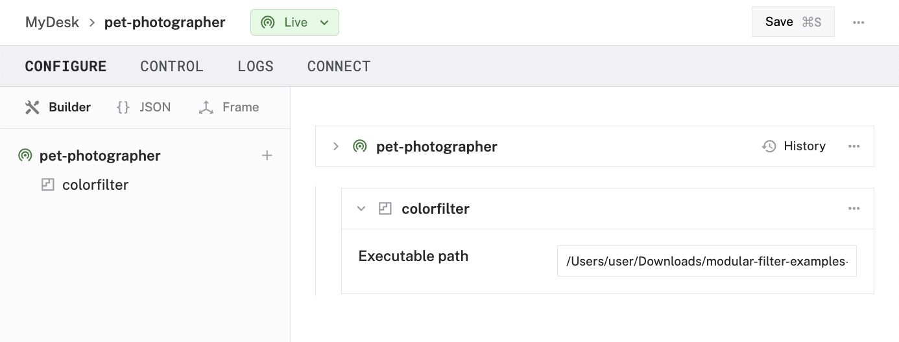Click the three-dots menu beside Save

tap(859, 23)
